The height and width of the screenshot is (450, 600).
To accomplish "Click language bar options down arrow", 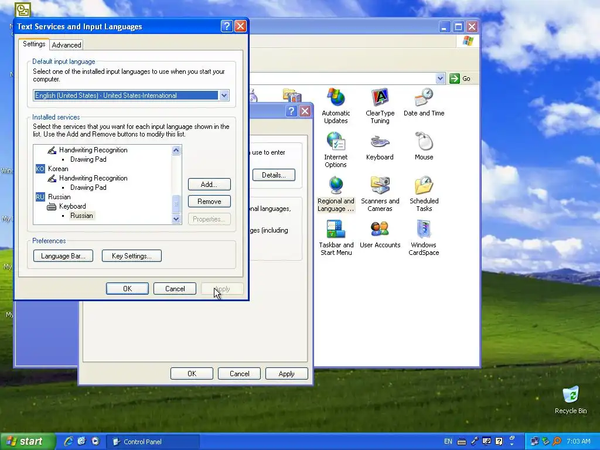I will point(512,444).
